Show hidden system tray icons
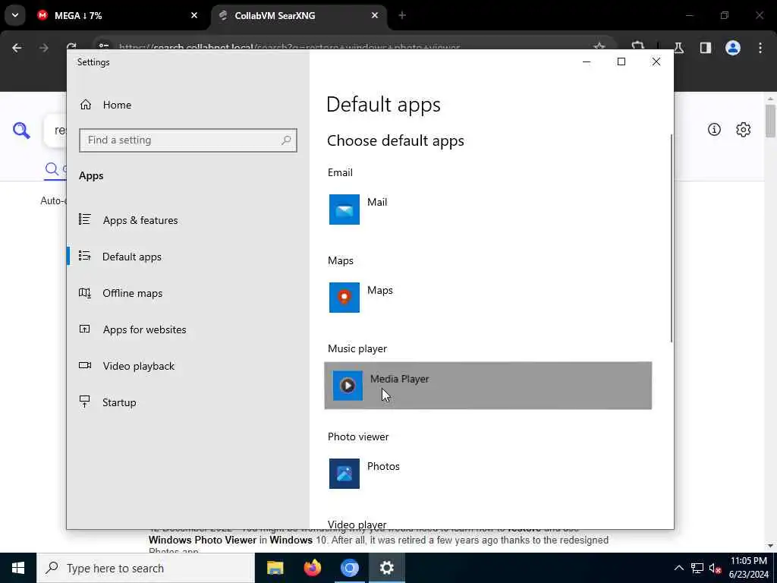Image resolution: width=777 pixels, height=583 pixels. 679,568
